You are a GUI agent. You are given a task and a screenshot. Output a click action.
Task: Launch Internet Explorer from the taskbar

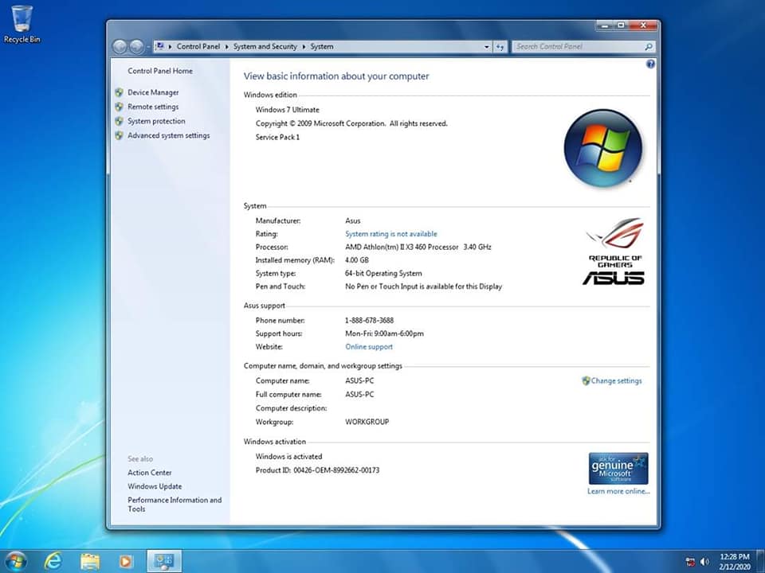pyautogui.click(x=53, y=561)
